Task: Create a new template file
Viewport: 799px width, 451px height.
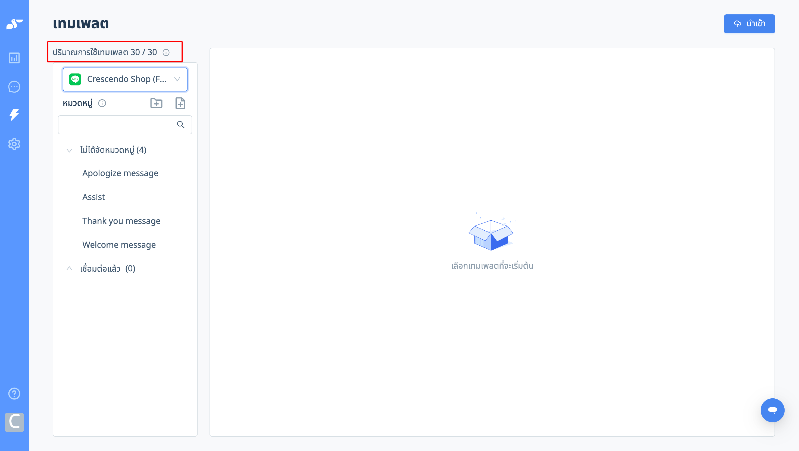Action: [180, 103]
